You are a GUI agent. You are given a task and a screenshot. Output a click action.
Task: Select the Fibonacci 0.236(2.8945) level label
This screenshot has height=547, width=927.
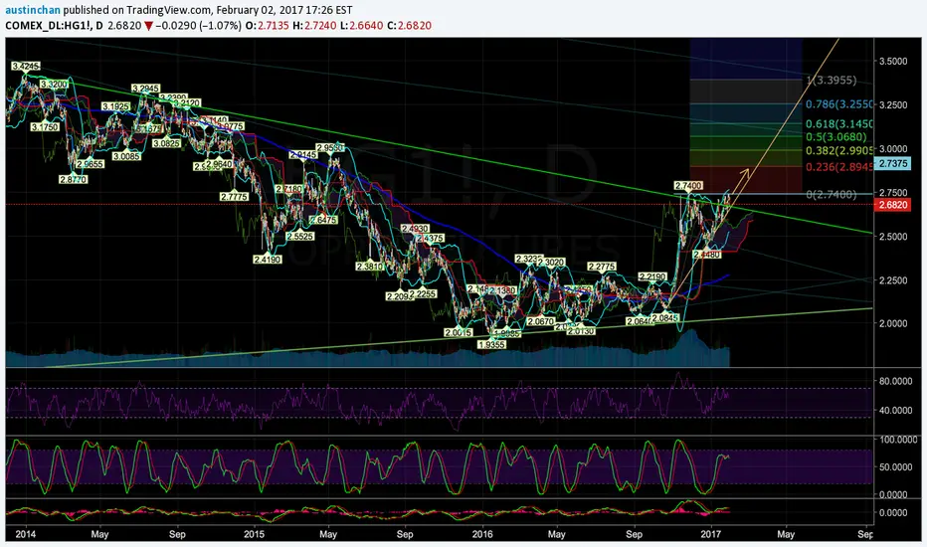[838, 167]
